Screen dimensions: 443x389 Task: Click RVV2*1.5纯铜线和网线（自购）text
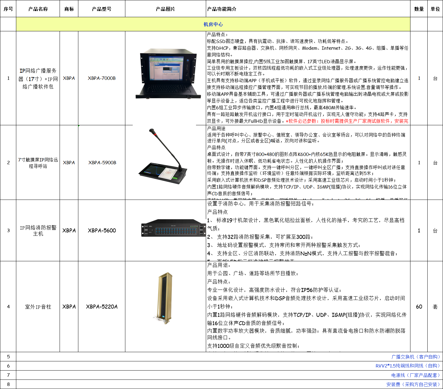point(408,366)
